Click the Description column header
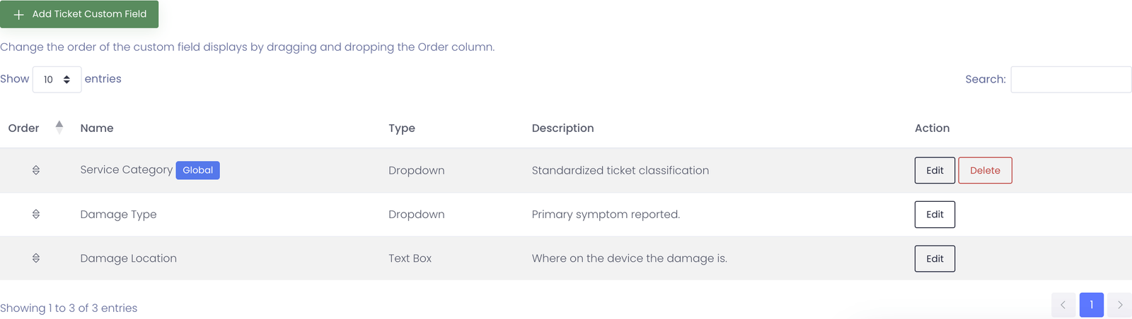Screen dimensions: 1132x319 (x=562, y=128)
